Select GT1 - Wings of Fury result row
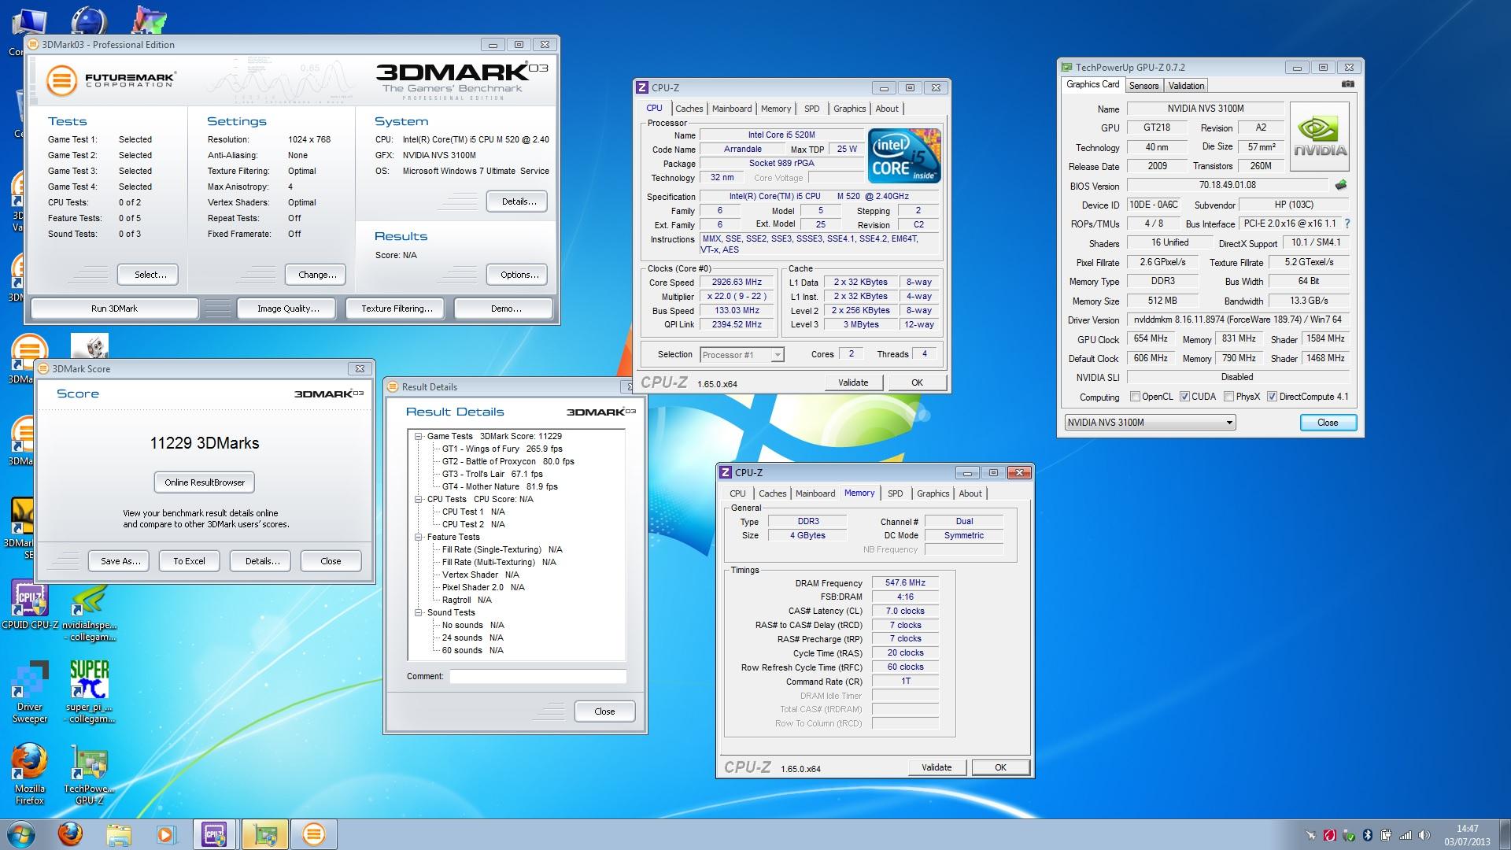The image size is (1511, 850). pyautogui.click(x=502, y=449)
